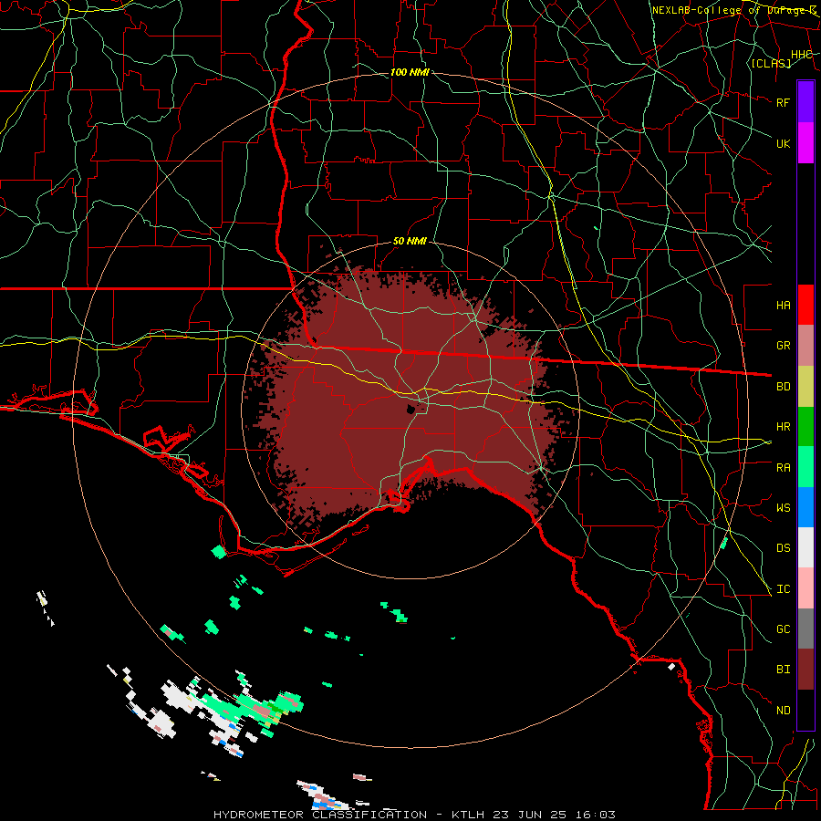Click the 100 NMI range ring label
The image size is (821, 821).
[x=410, y=72]
